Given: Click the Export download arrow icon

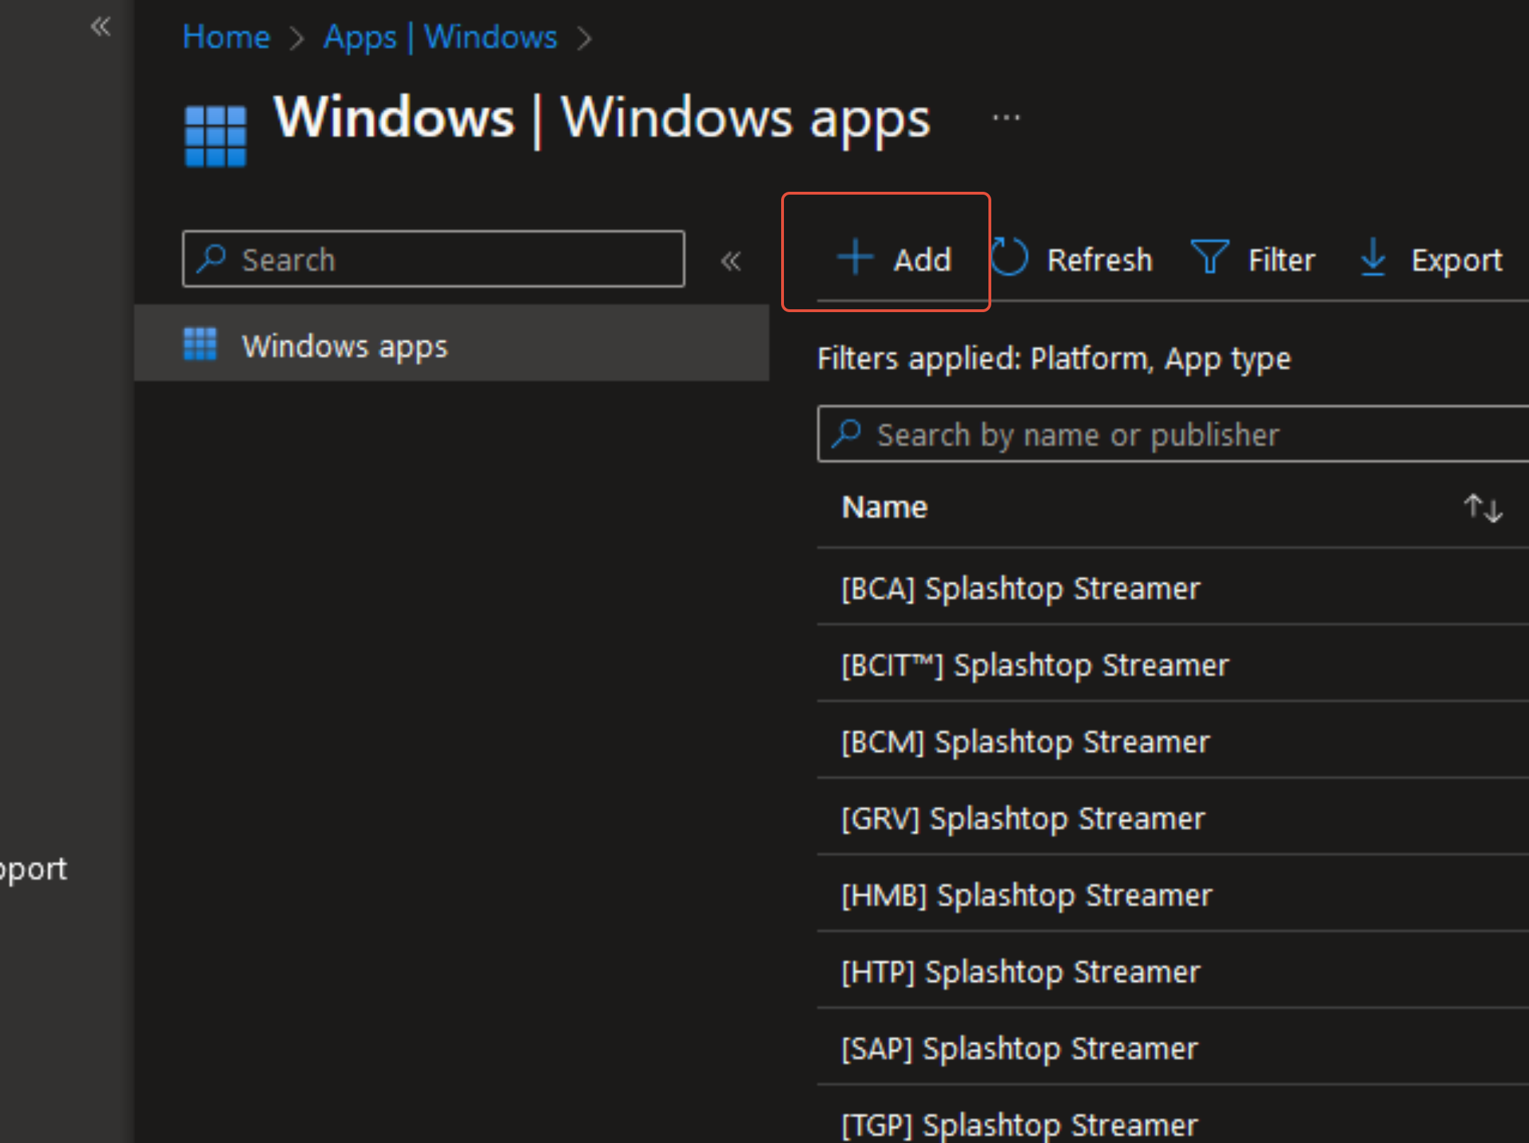Looking at the screenshot, I should click(x=1373, y=257).
